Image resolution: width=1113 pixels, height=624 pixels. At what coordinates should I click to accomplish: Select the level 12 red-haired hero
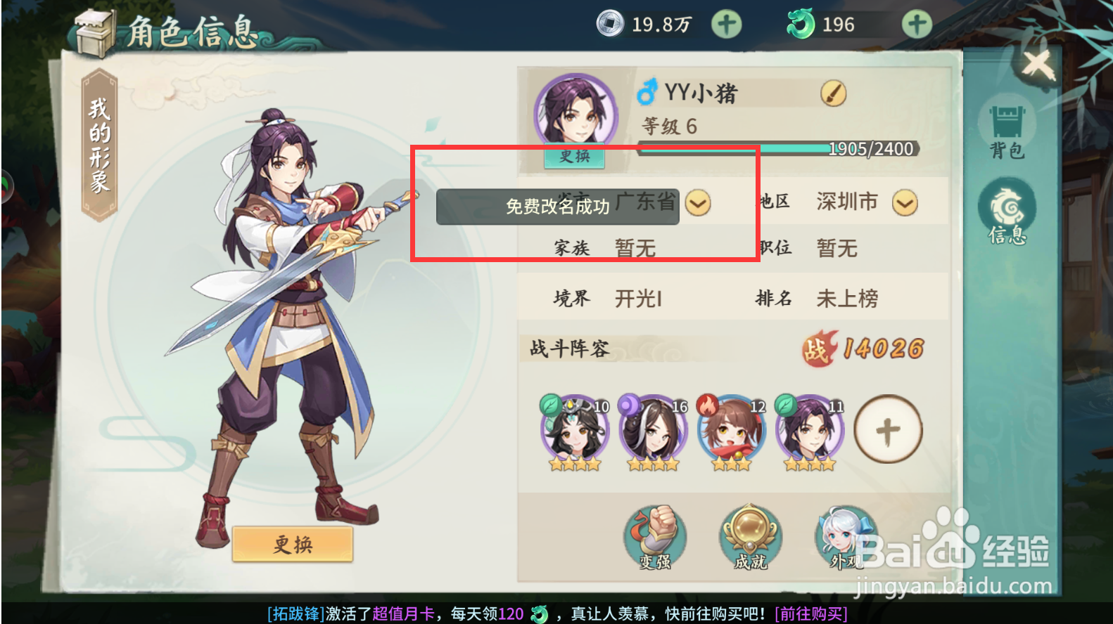(731, 431)
